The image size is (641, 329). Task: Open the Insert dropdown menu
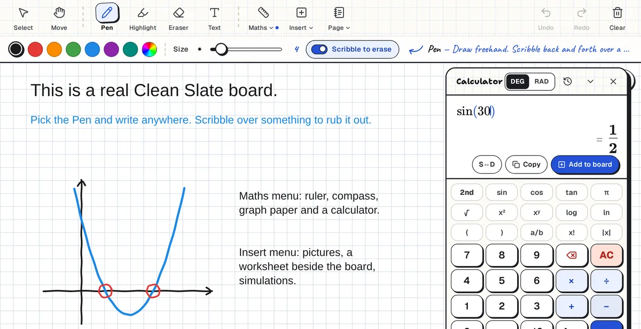click(301, 19)
